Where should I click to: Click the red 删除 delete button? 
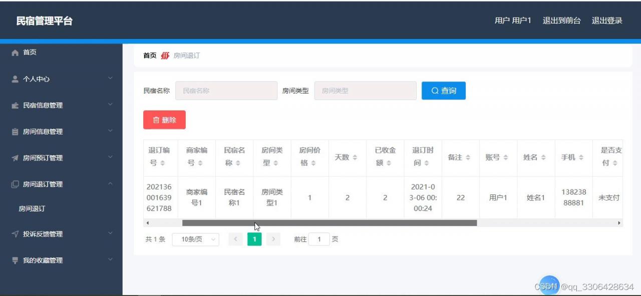pos(164,120)
